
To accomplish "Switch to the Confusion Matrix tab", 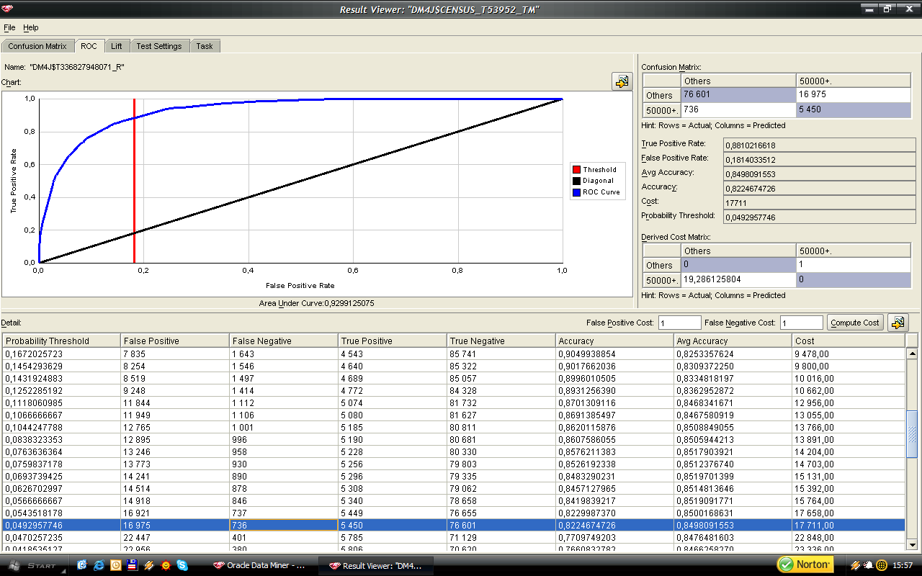I will pyautogui.click(x=37, y=46).
